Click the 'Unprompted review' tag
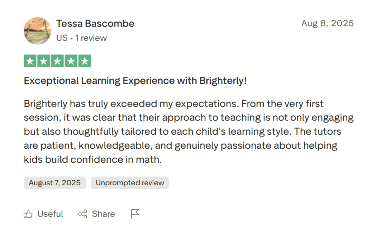 130,183
